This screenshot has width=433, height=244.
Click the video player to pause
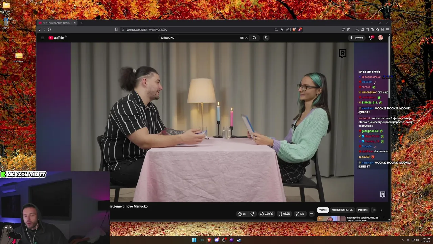click(x=212, y=122)
